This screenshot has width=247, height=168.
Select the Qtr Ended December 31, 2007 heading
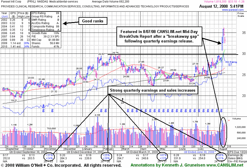pyautogui.click(x=85, y=152)
